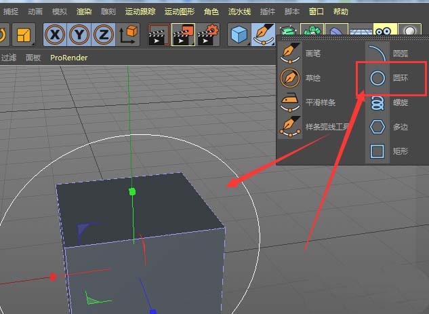This screenshot has height=314, width=429.
Task: Open the 捕捉 menu
Action: 11,12
